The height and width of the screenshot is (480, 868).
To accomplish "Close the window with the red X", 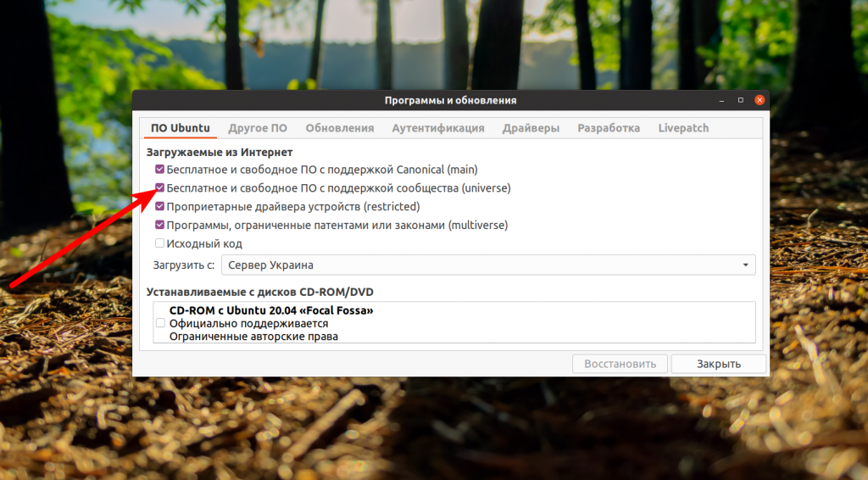I will tap(759, 100).
